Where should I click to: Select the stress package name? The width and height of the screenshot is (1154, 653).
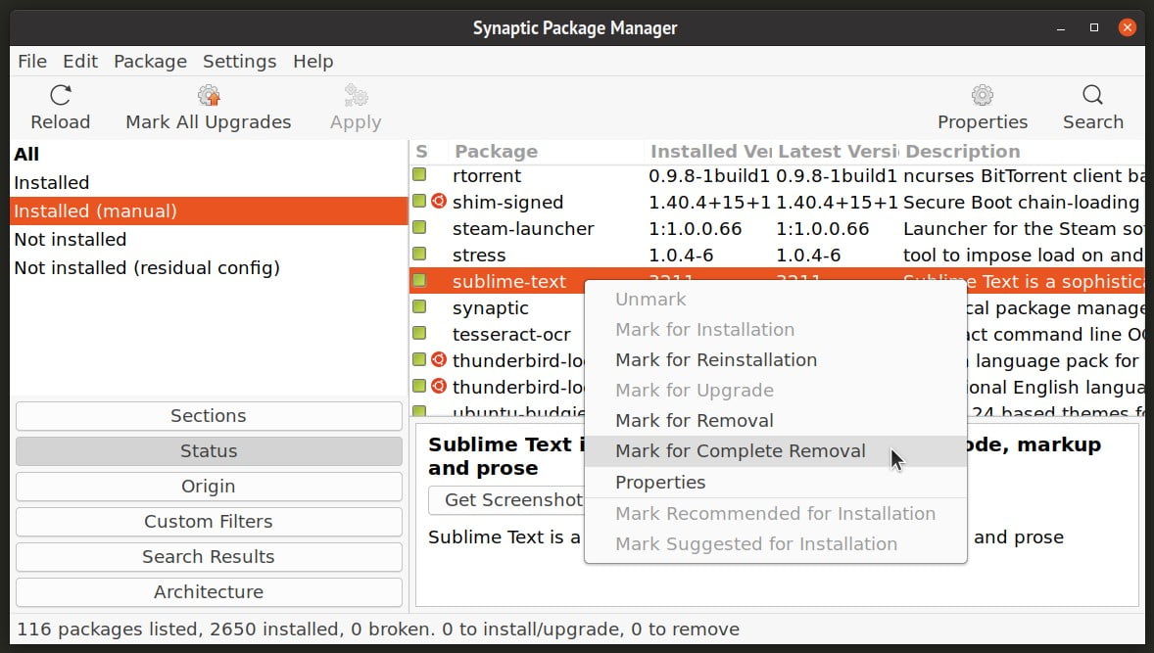coord(479,256)
